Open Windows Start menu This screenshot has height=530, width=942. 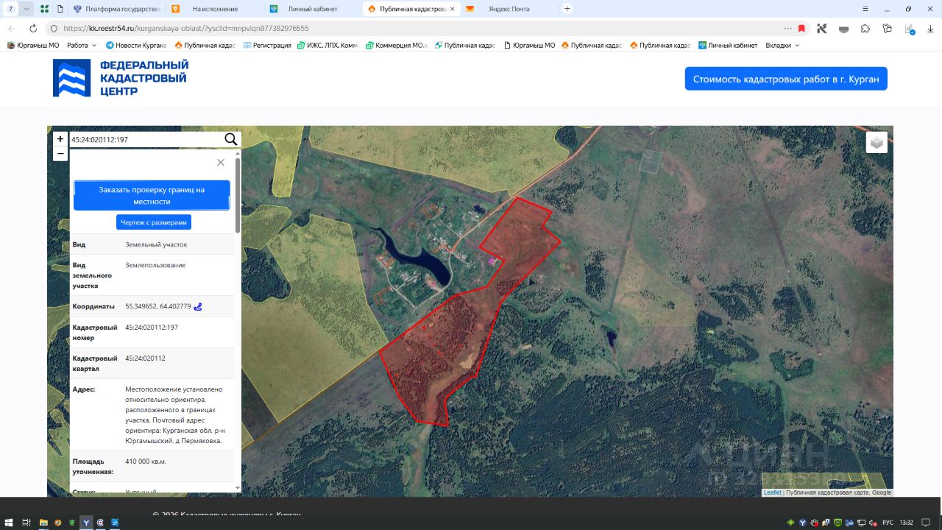[9, 522]
